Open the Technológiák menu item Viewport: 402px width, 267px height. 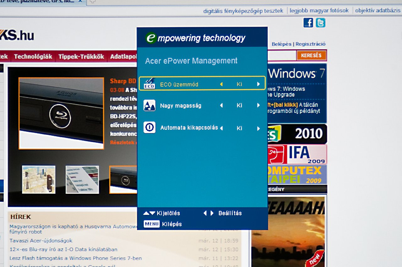(33, 57)
